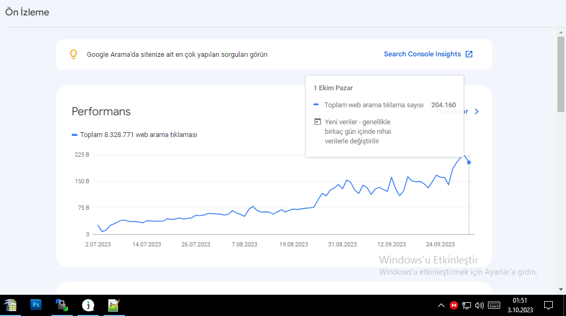This screenshot has width=566, height=316.
Task: Open the spreadsheet app taskbar icon
Action: point(11,305)
